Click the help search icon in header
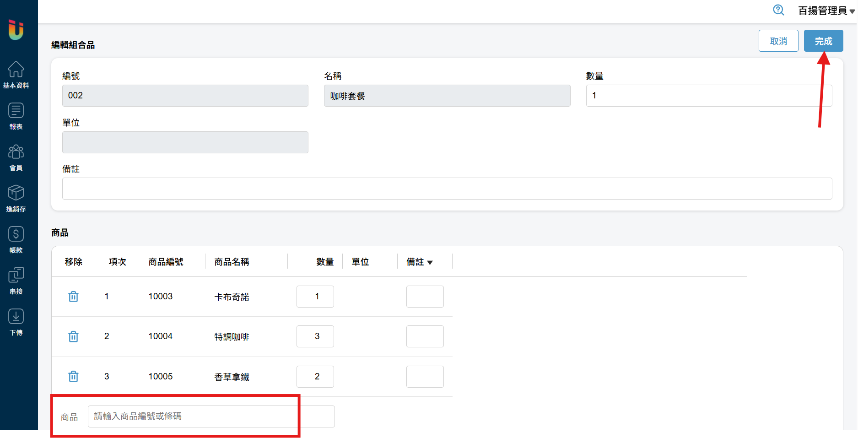Viewport: 858px width, 438px height. [x=778, y=10]
